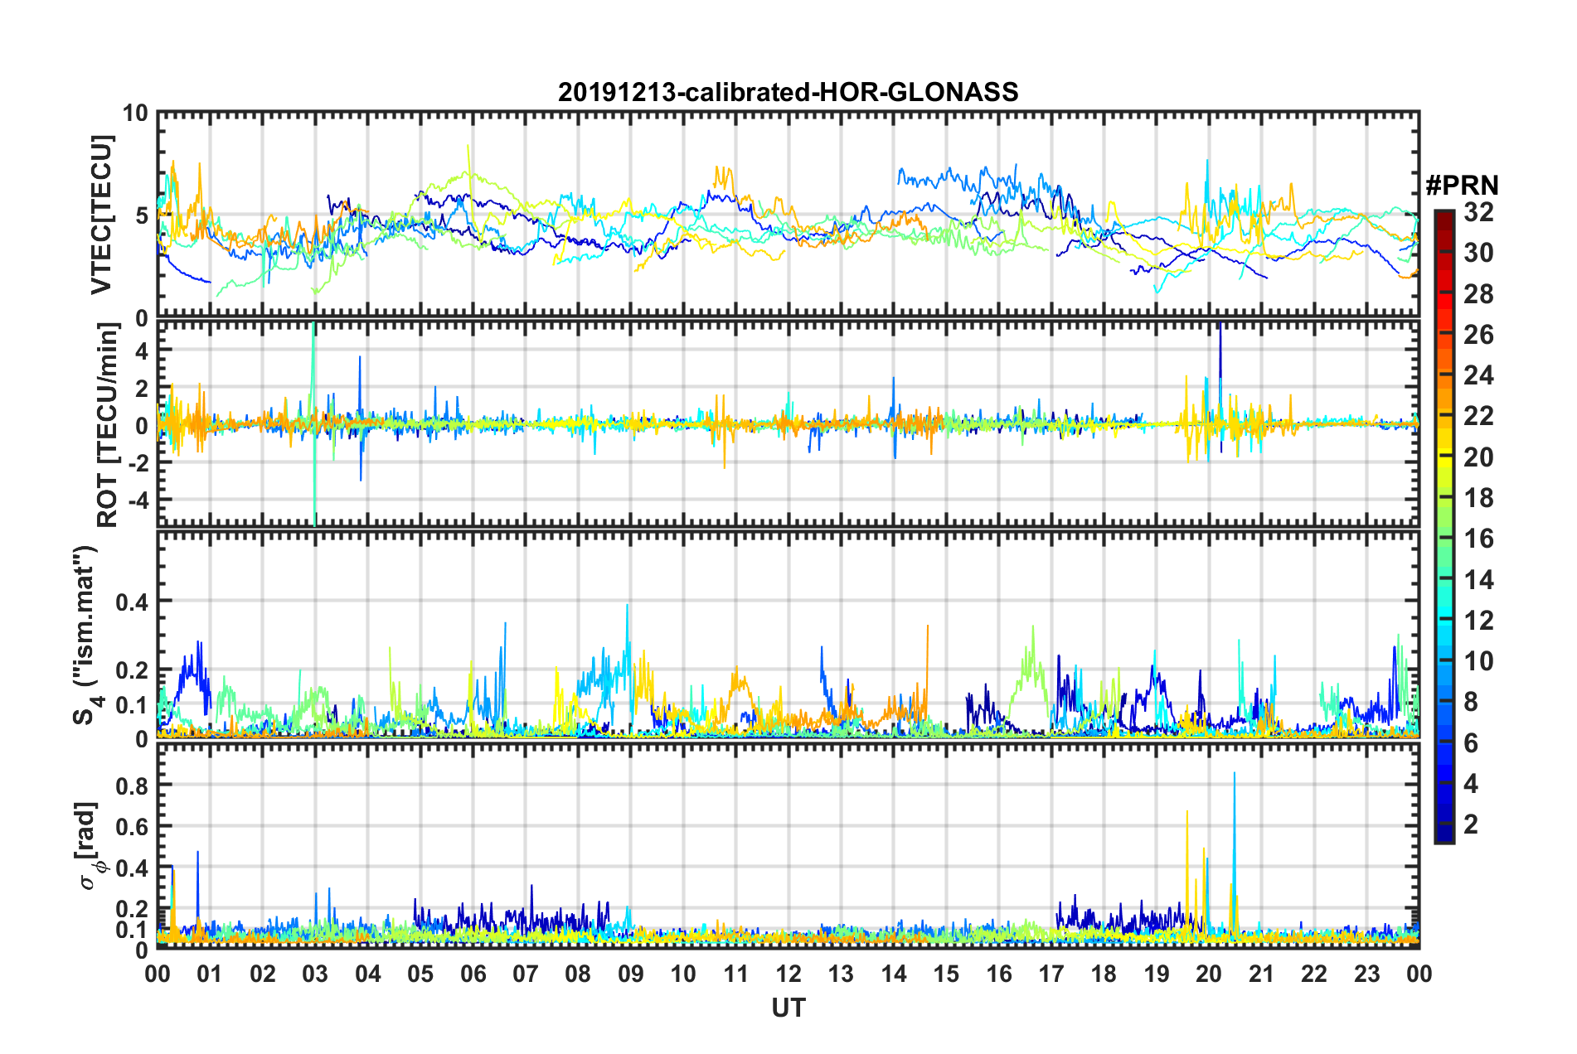Click the 0.8 tick on the sigma-phi axis
The height and width of the screenshot is (1054, 1577).
(132, 785)
